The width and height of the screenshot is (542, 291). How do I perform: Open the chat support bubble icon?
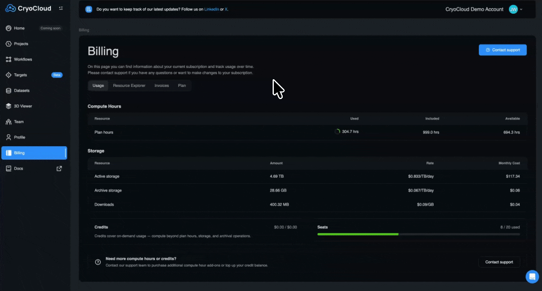point(532,277)
